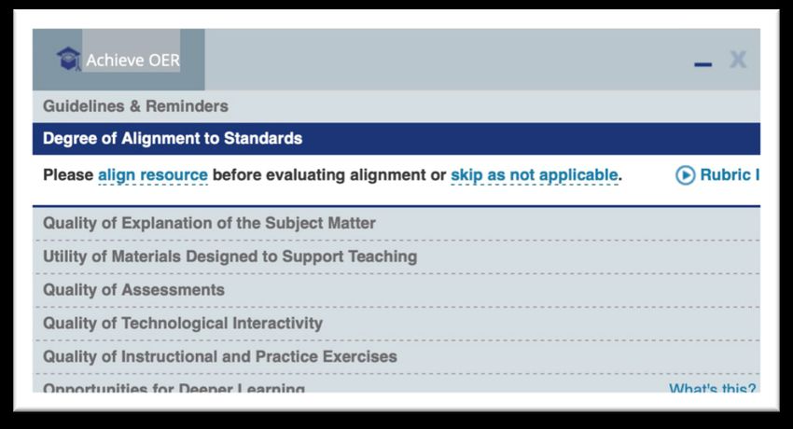Image resolution: width=793 pixels, height=429 pixels.
Task: Click the What's this? help link
Action: pos(713,388)
